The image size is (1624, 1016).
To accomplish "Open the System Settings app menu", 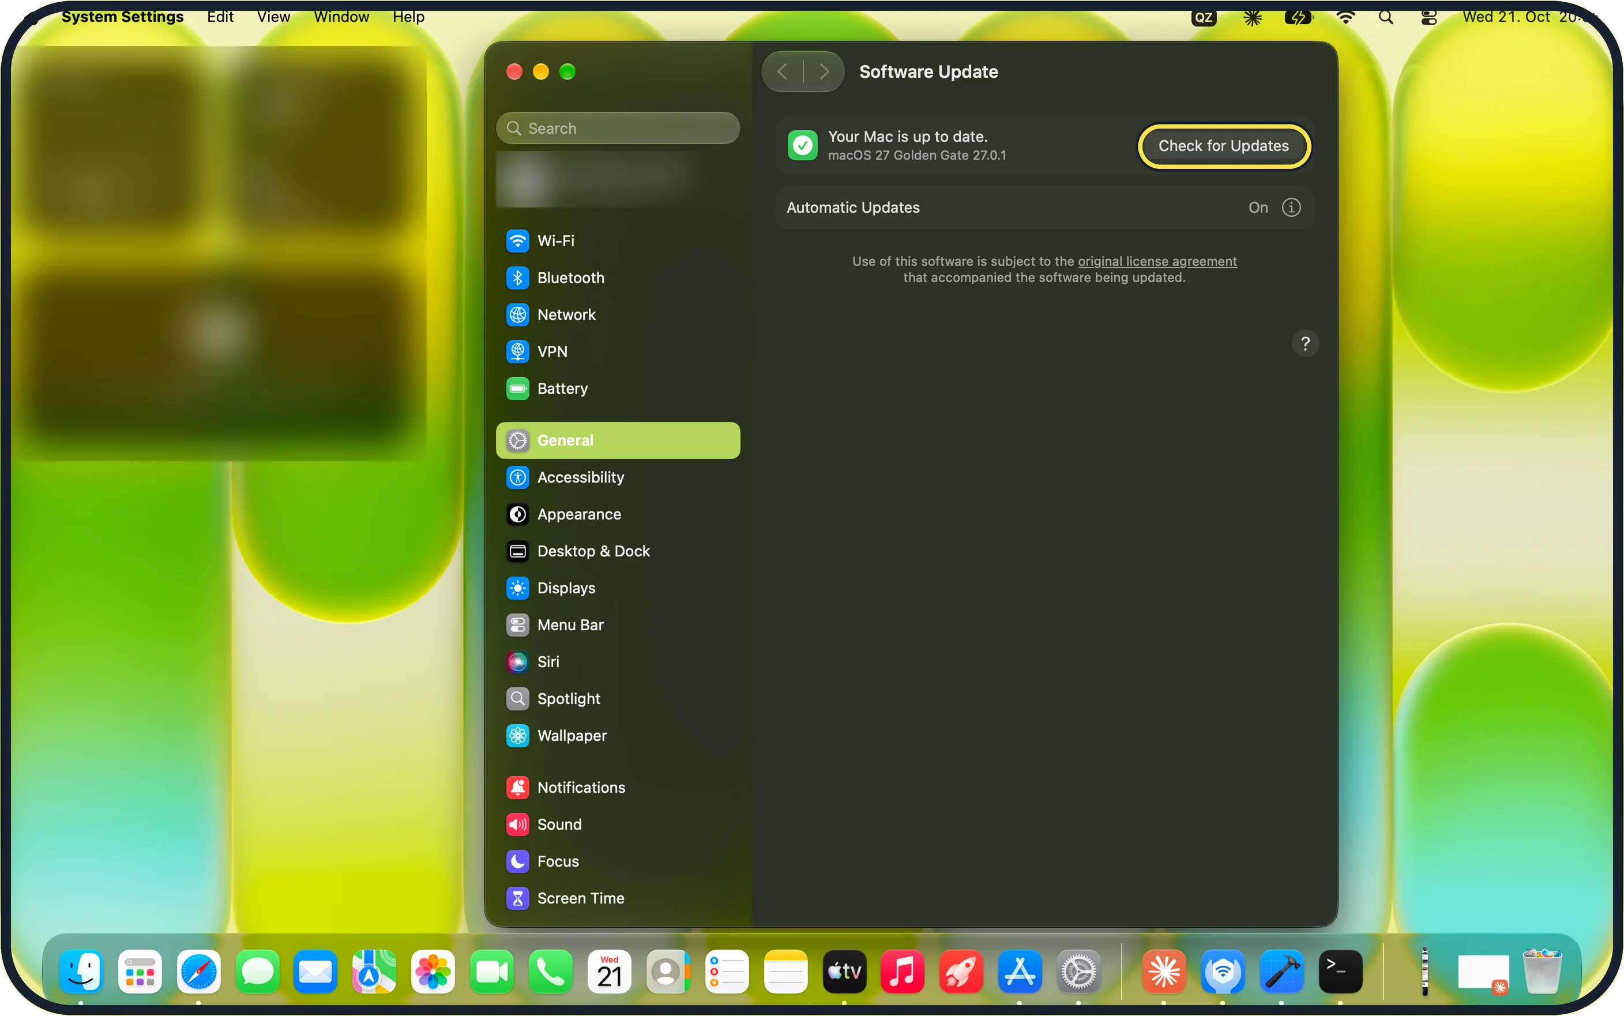I will coord(122,17).
